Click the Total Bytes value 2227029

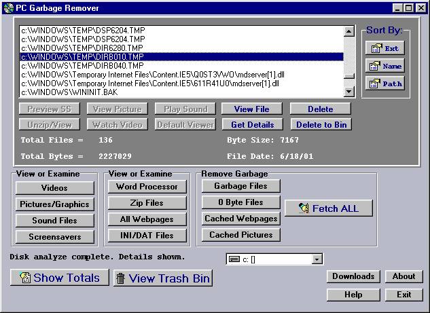pyautogui.click(x=115, y=156)
